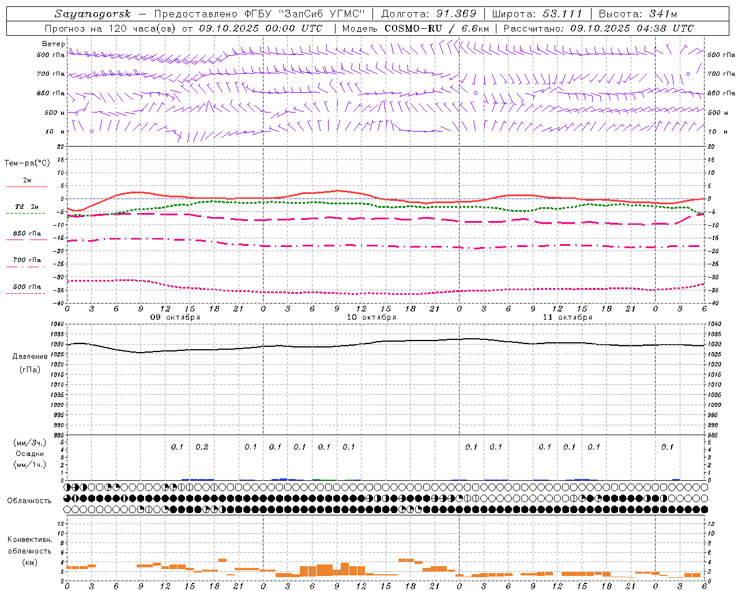Click the '0.2' precipitation value

tap(202, 447)
